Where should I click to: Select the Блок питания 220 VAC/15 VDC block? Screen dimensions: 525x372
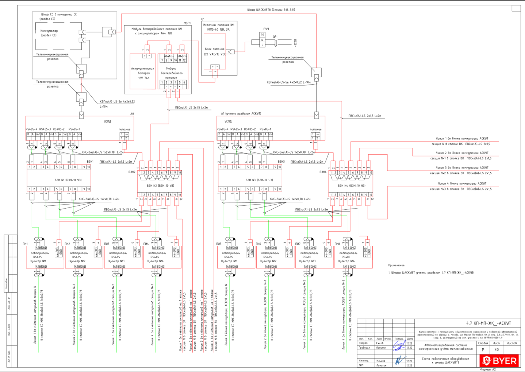215,51
